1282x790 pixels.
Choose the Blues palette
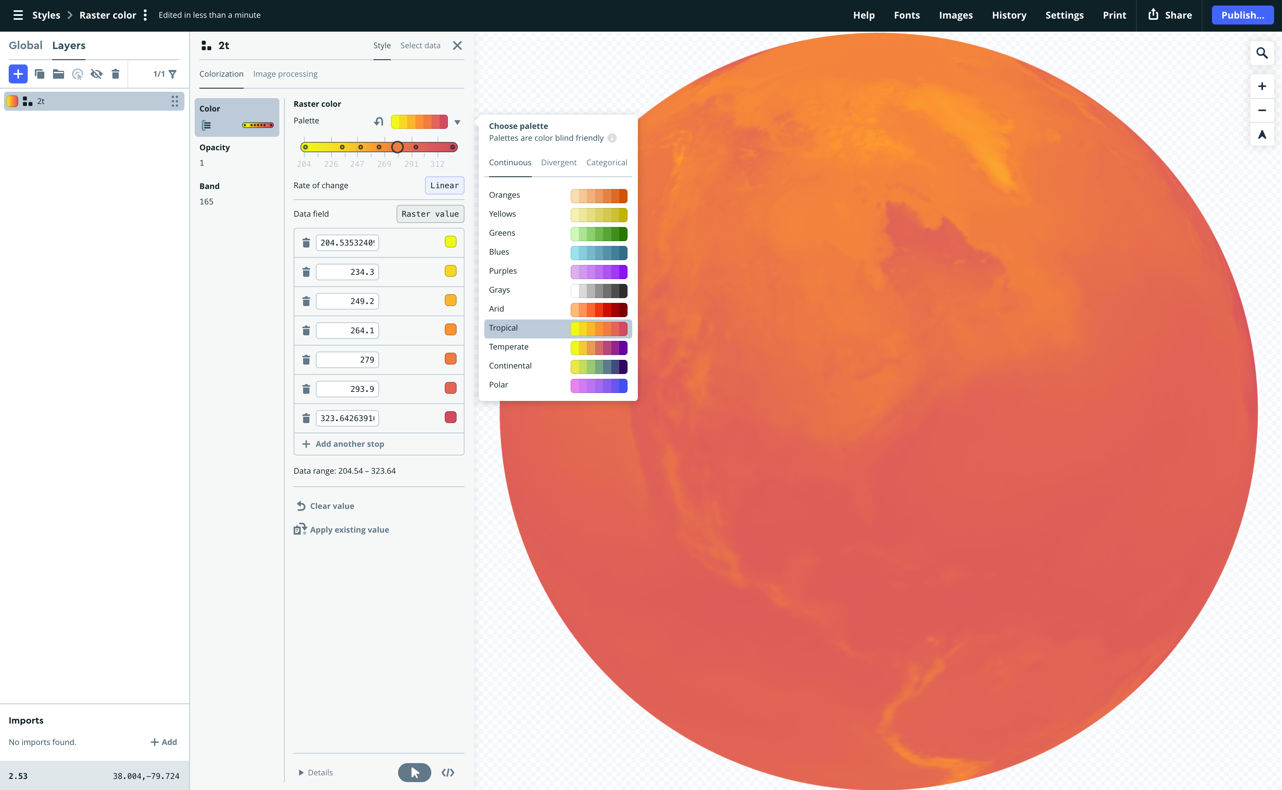(558, 252)
